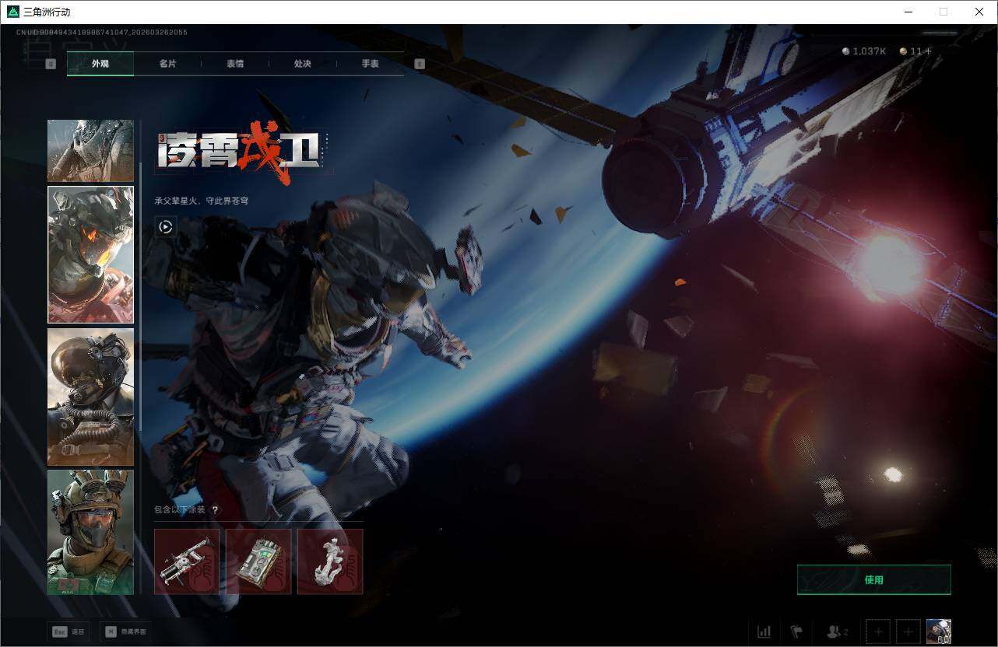The image size is (998, 647).
Task: Switch to the 表情 tab
Action: click(235, 64)
